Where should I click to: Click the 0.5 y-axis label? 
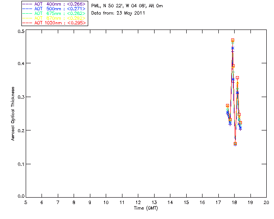click(x=21, y=31)
